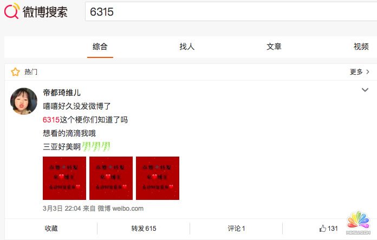Screen dimensions: 377x240
Task: Click the 微博 weibo.com source link
Action: (120, 208)
